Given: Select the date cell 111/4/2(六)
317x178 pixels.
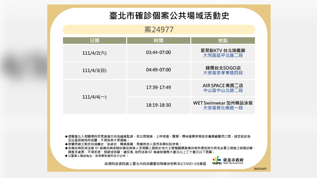Looking at the screenshot, I should coord(95,53).
